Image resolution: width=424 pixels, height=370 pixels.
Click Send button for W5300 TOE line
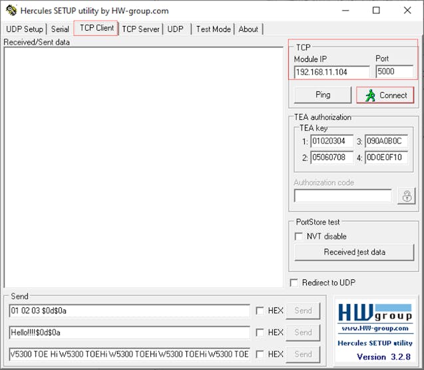tap(303, 354)
